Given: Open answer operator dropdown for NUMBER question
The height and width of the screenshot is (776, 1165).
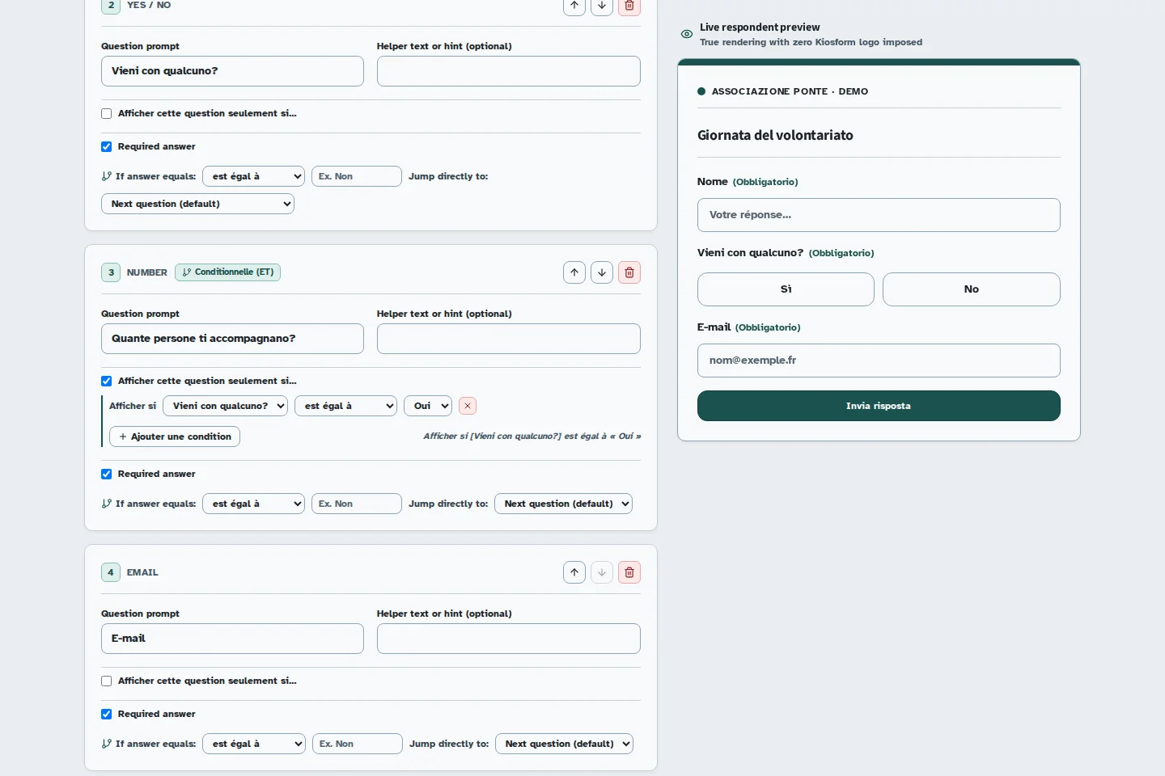Looking at the screenshot, I should [x=254, y=504].
